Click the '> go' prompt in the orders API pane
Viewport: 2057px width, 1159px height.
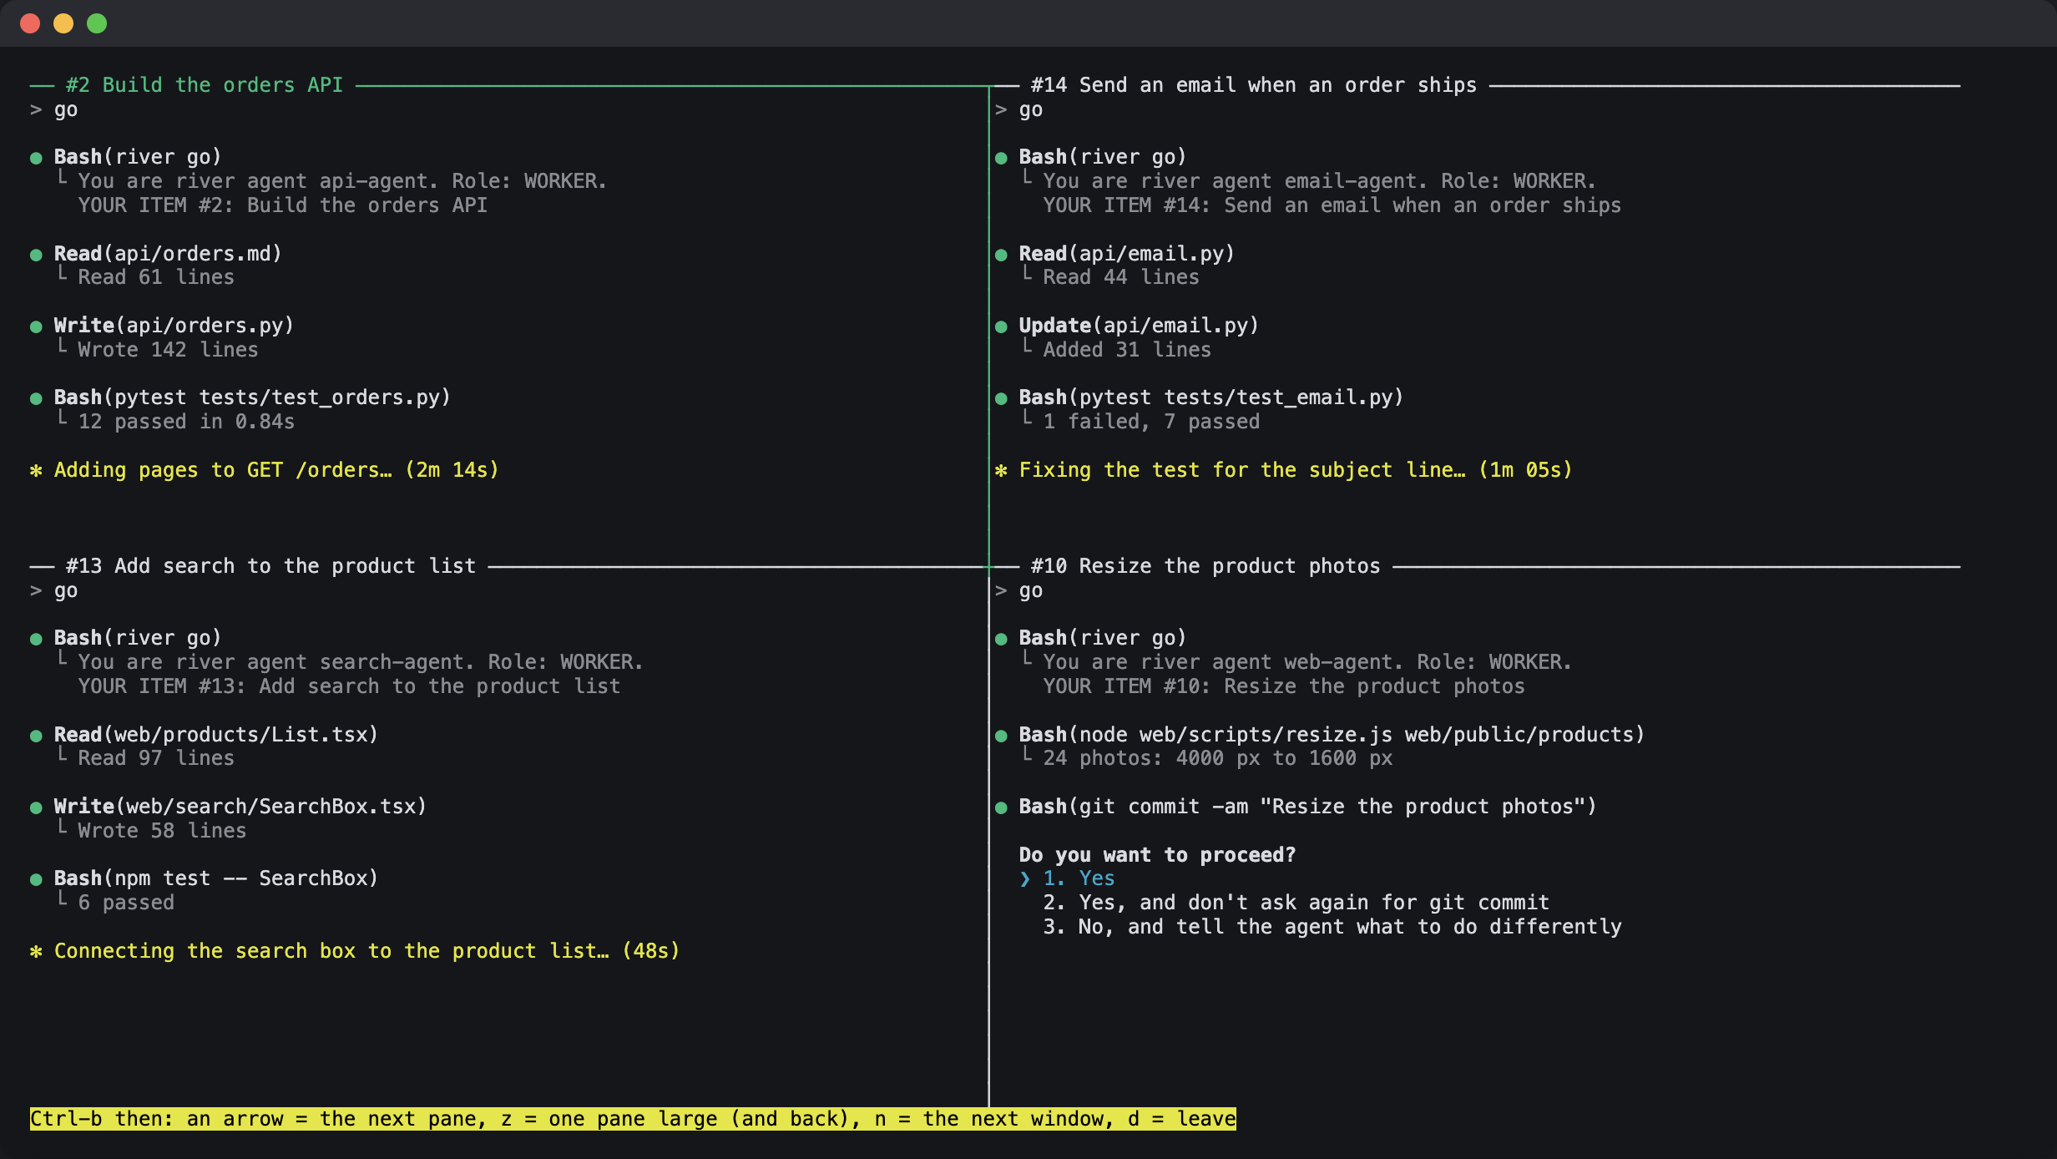(x=53, y=109)
